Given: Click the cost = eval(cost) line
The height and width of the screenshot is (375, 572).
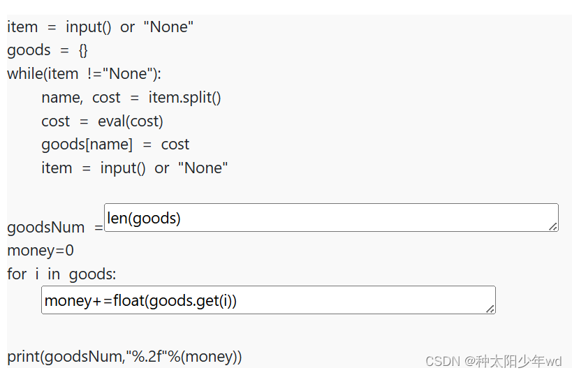Looking at the screenshot, I should click(x=102, y=122).
